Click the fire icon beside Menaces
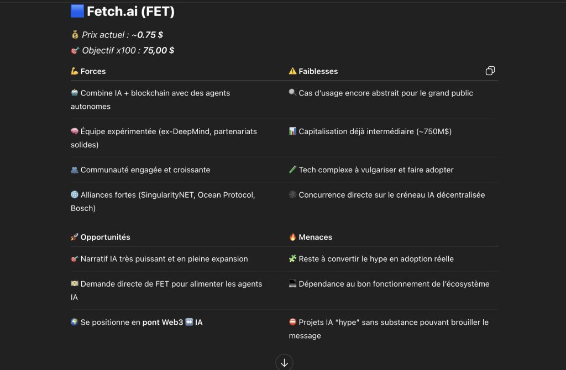566x370 pixels. [292, 237]
